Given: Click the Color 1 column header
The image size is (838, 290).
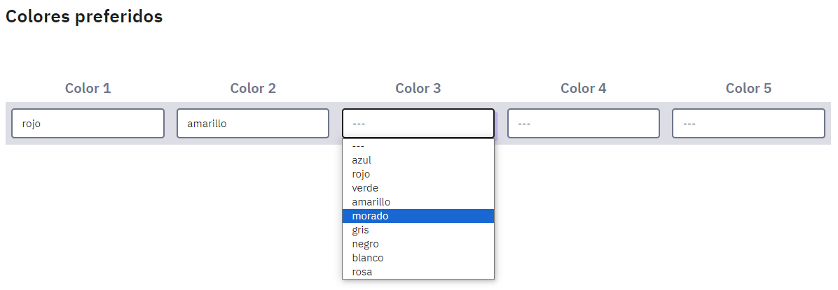Looking at the screenshot, I should (88, 89).
